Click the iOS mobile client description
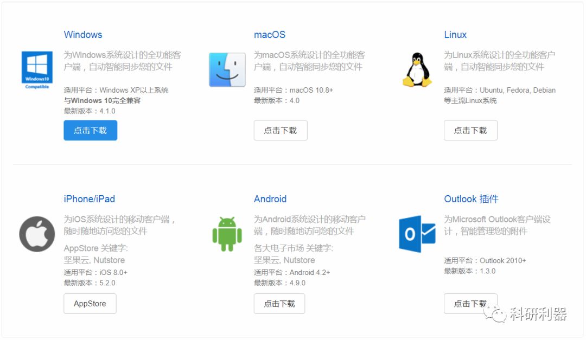Viewport: 586px width, 340px height. [119, 225]
